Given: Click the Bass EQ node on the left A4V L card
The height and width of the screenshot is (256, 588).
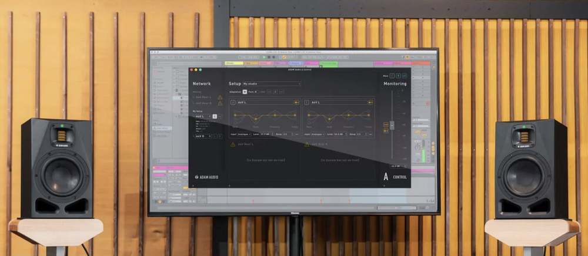Looking at the screenshot, I should [235, 115].
